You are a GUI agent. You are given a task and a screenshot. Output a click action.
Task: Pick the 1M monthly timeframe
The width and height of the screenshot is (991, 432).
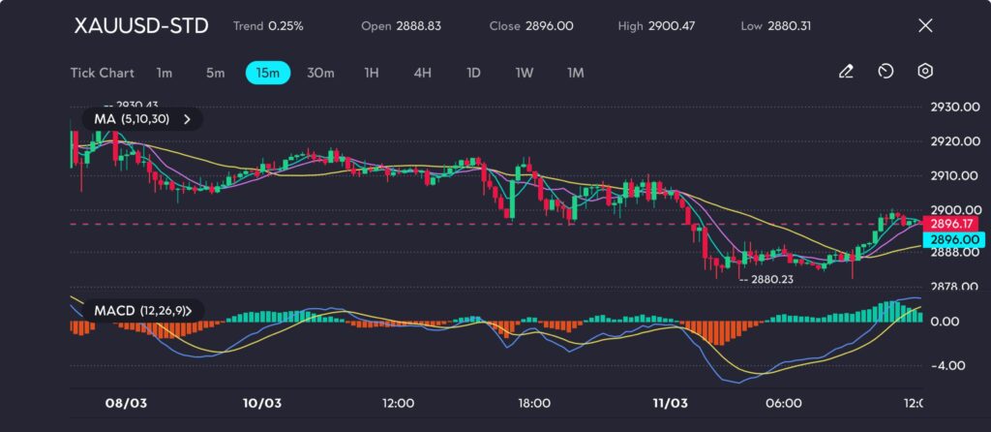(576, 73)
